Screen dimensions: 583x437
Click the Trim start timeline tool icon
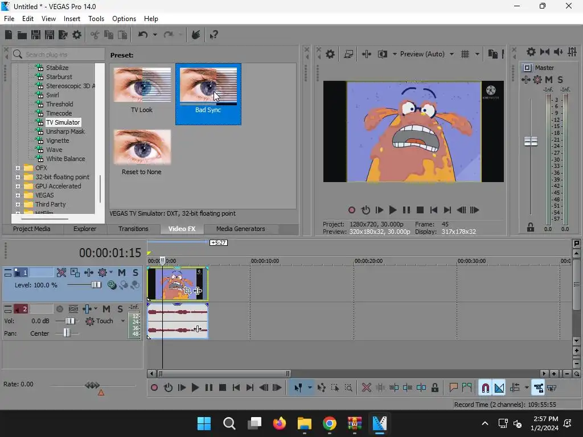[x=394, y=388]
